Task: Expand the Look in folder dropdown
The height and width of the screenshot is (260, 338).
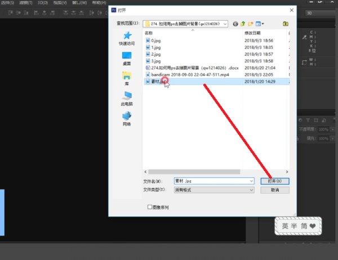Action: [x=225, y=24]
